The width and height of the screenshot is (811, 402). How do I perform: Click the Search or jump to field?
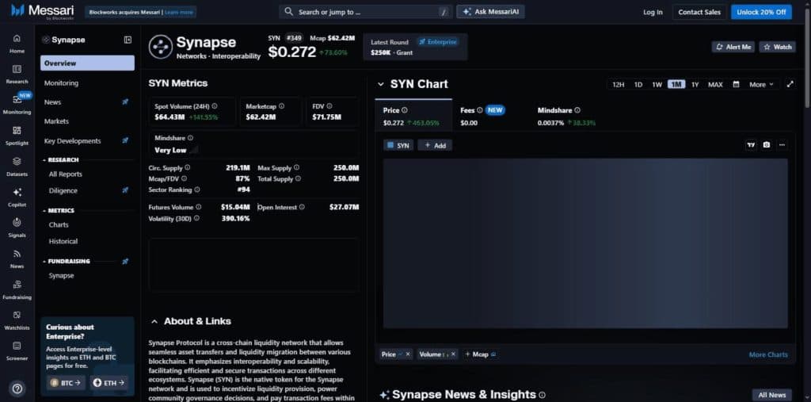click(366, 11)
